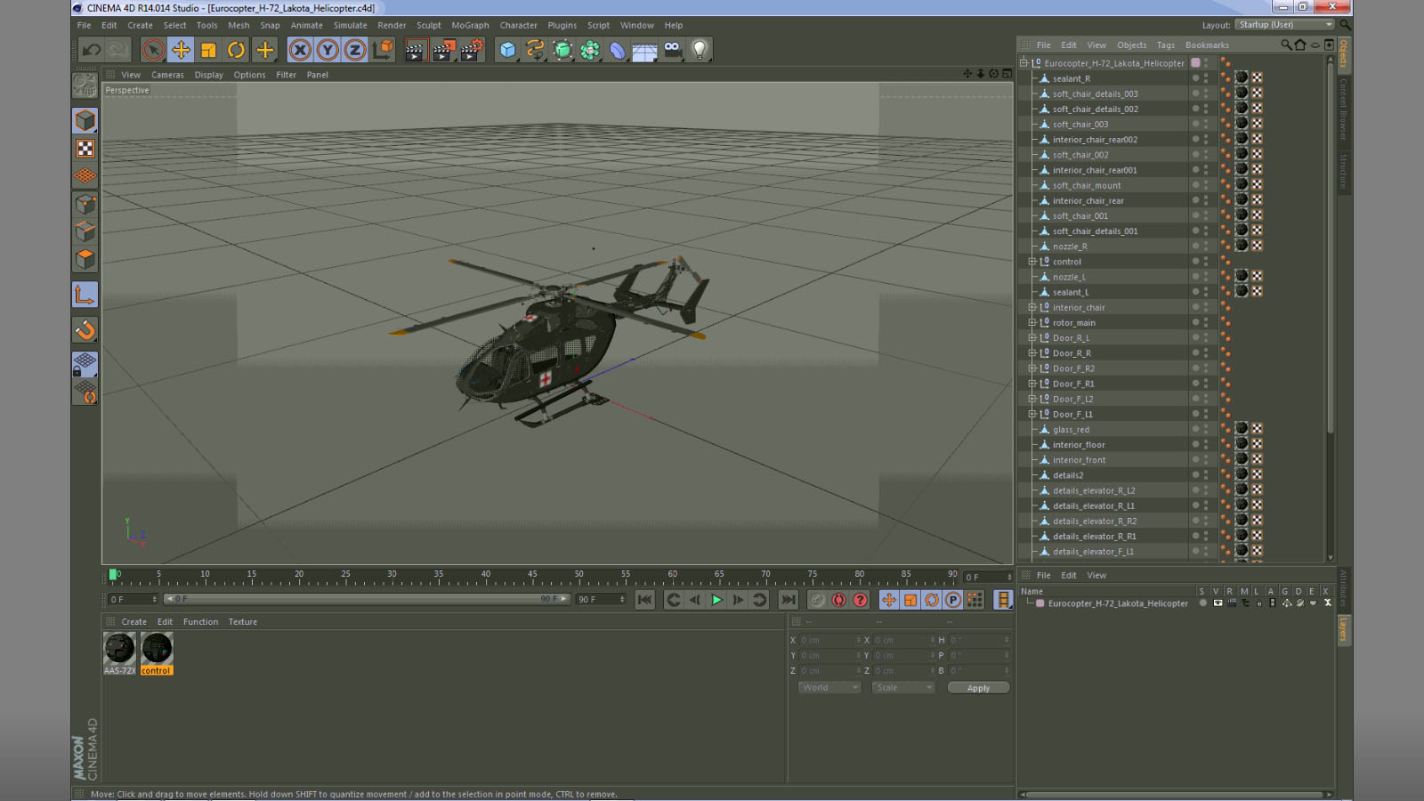Go to the start of the animation
1424x801 pixels.
tap(645, 600)
